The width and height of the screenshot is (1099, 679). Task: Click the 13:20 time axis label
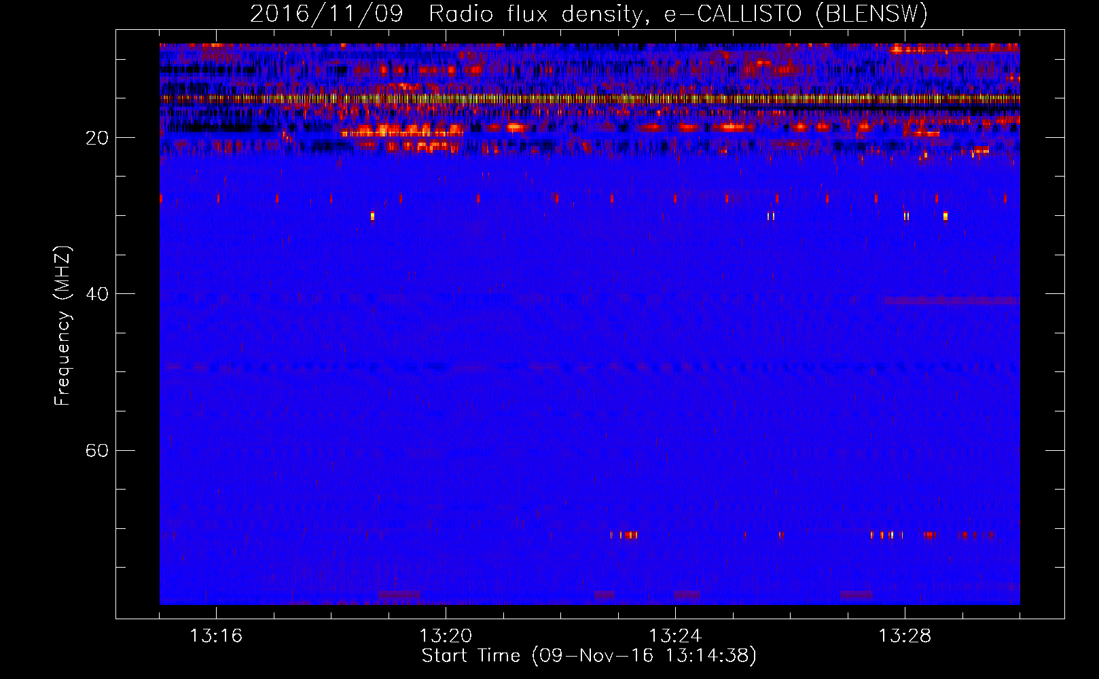point(446,636)
